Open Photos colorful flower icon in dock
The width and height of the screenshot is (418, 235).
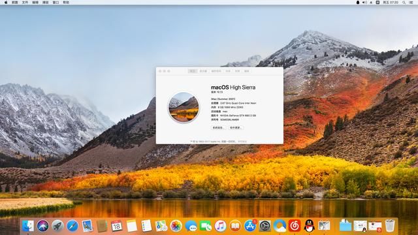click(x=176, y=226)
